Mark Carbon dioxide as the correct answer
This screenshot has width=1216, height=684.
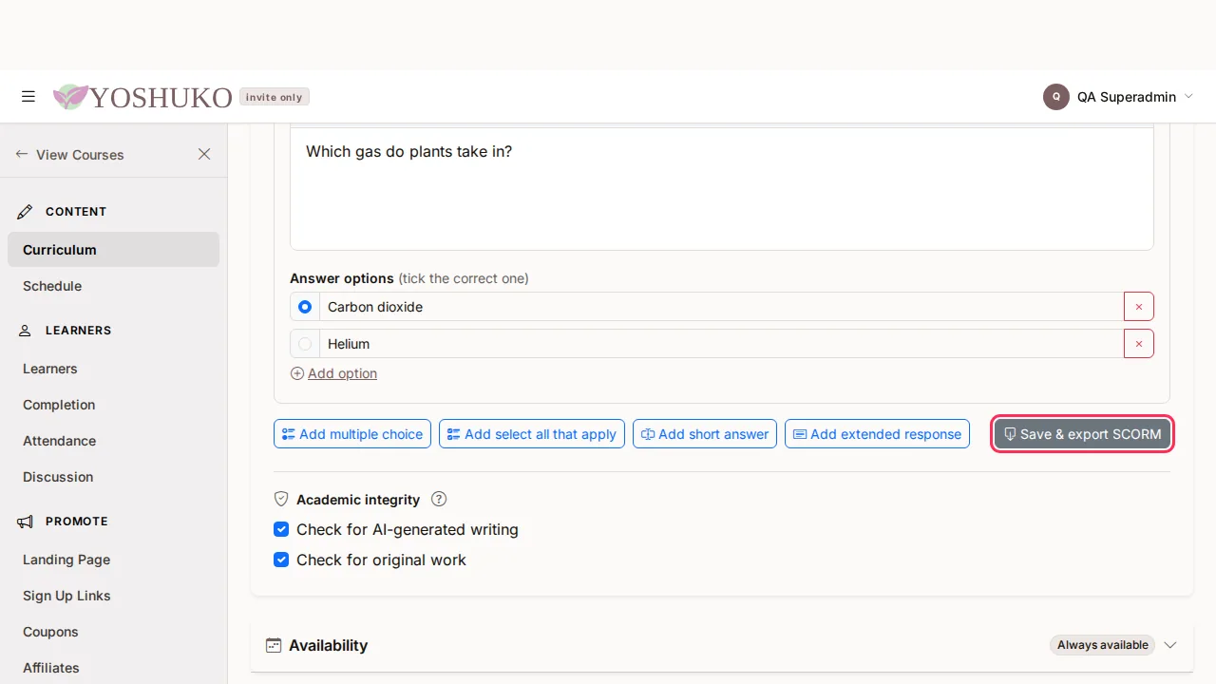(x=305, y=307)
